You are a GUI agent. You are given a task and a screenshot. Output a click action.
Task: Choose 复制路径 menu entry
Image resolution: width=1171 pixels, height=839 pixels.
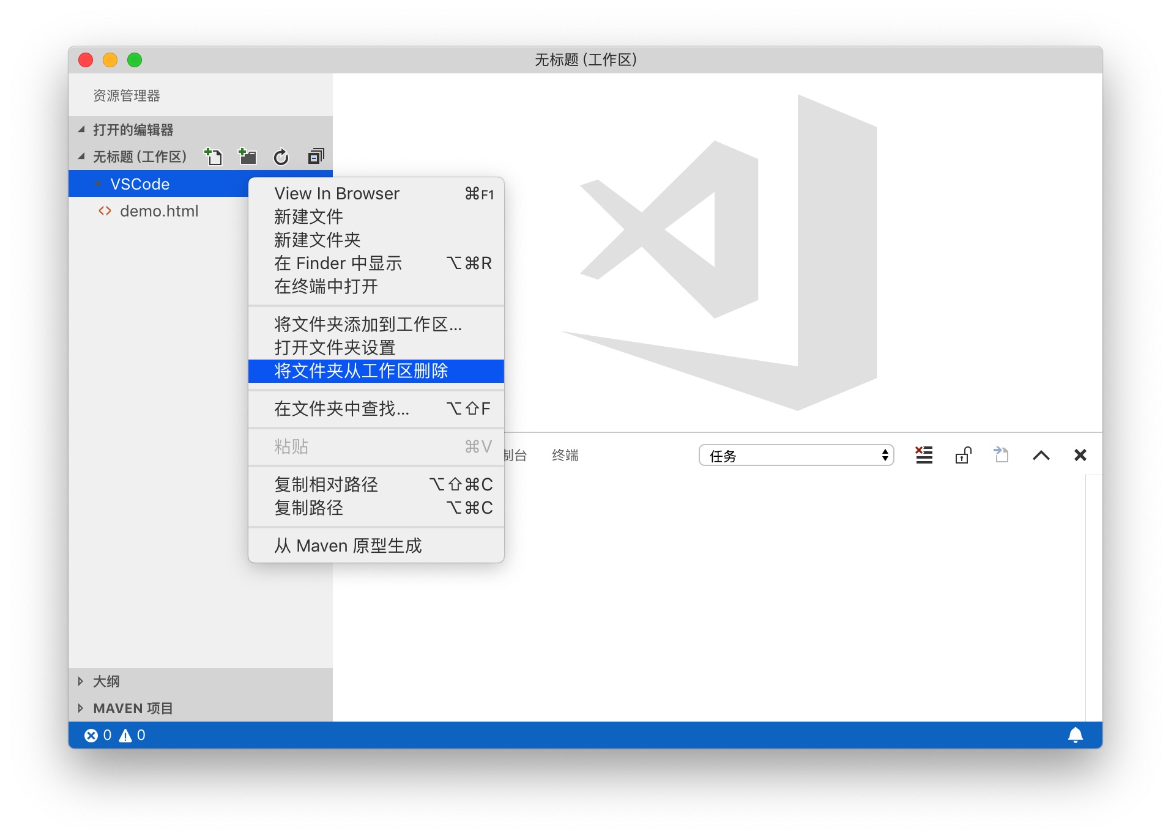pyautogui.click(x=376, y=508)
